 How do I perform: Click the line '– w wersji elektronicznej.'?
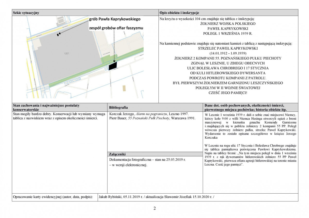point(128,165)
